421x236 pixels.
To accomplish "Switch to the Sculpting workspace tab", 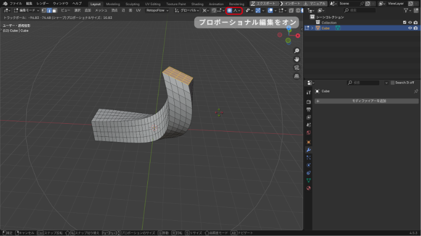I will [132, 4].
